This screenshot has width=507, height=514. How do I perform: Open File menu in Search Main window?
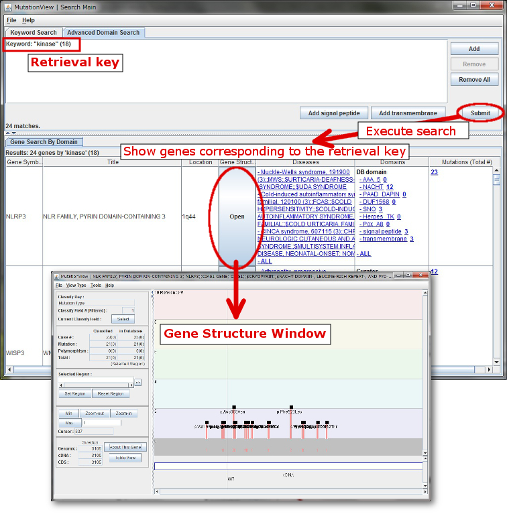[11, 20]
